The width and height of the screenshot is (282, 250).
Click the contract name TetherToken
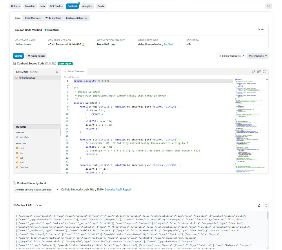pos(23,44)
